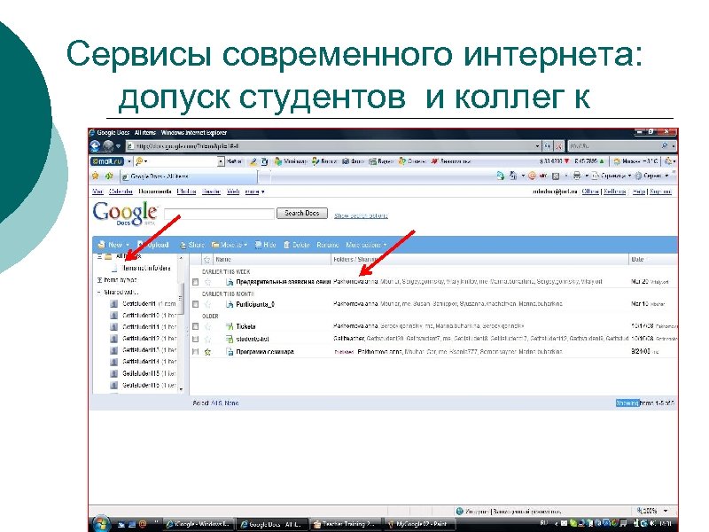Viewport: 709px width, 532px height.
Task: Check the box for Participants_0
Action: coord(195,304)
